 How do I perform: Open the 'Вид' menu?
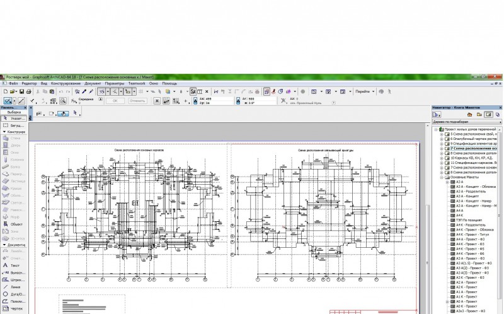coord(43,83)
